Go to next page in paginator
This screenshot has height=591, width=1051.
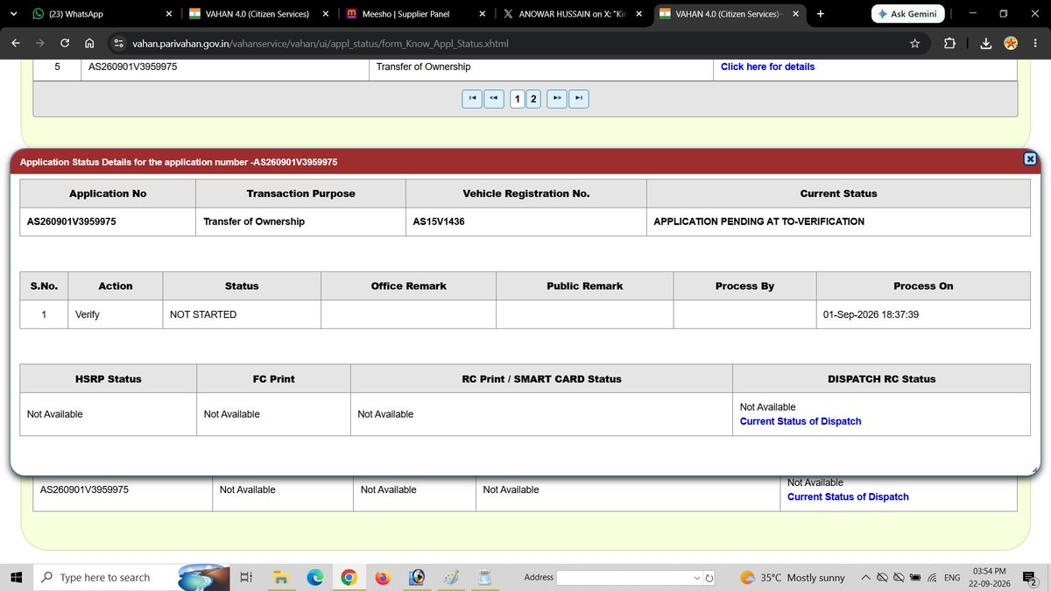tap(557, 98)
